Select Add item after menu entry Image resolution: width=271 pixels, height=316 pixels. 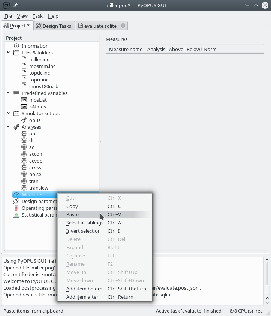point(82,297)
